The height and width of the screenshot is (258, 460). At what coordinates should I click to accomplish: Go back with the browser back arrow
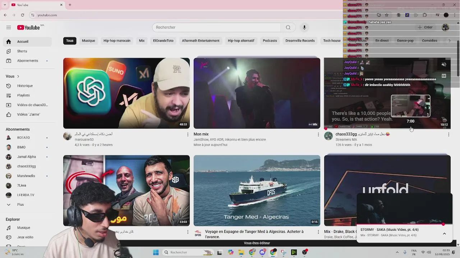5,15
